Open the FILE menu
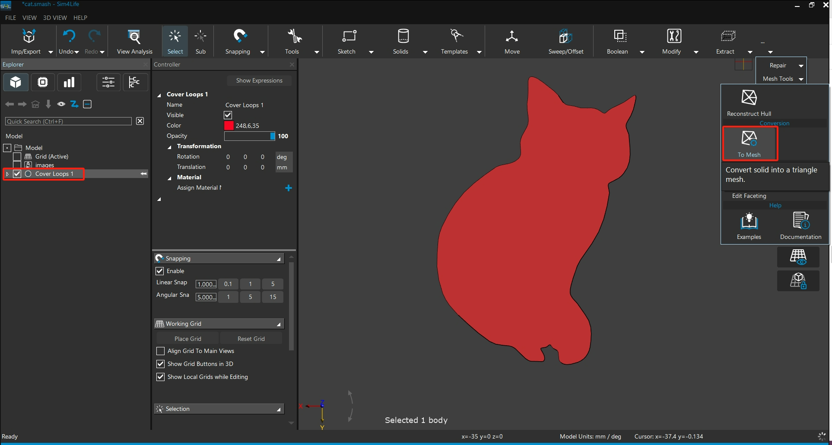This screenshot has height=445, width=832. [10, 18]
